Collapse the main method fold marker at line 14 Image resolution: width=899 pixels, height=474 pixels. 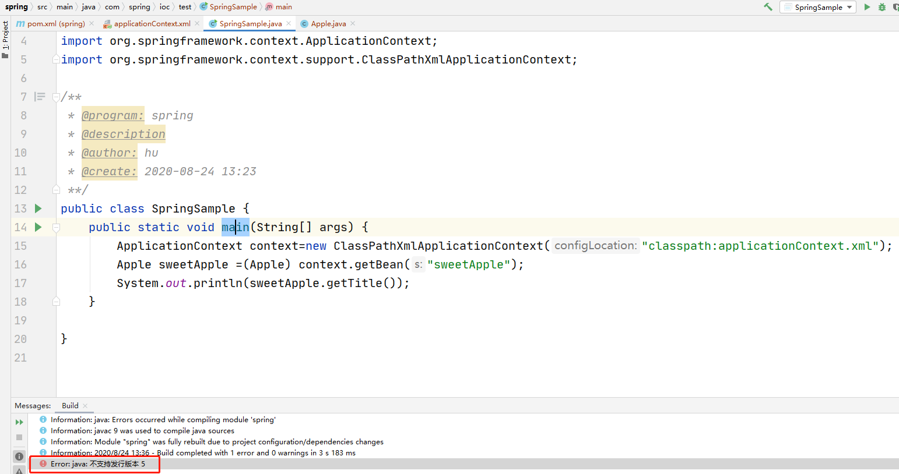56,227
